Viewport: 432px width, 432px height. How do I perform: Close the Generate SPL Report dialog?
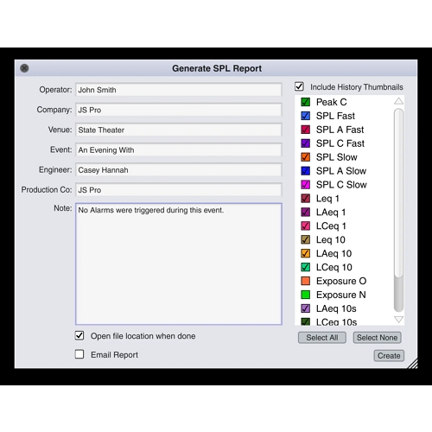click(x=24, y=68)
